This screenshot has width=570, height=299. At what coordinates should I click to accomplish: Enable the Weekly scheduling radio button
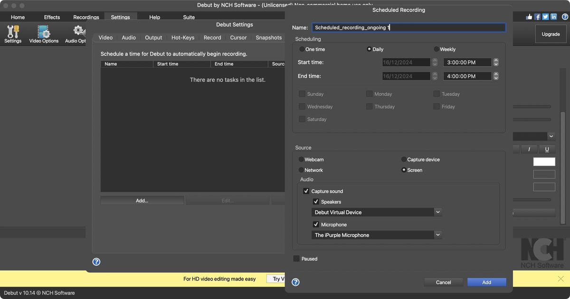[436, 49]
